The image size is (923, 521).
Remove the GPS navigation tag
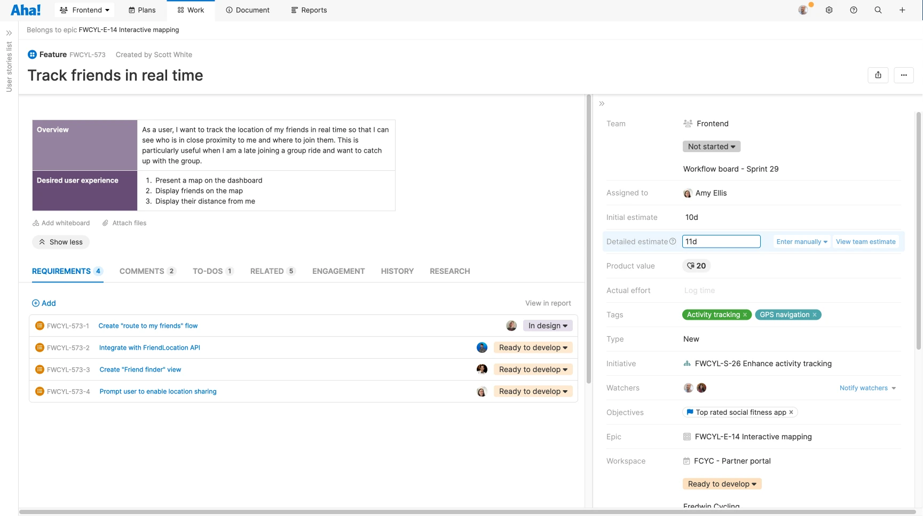814,314
